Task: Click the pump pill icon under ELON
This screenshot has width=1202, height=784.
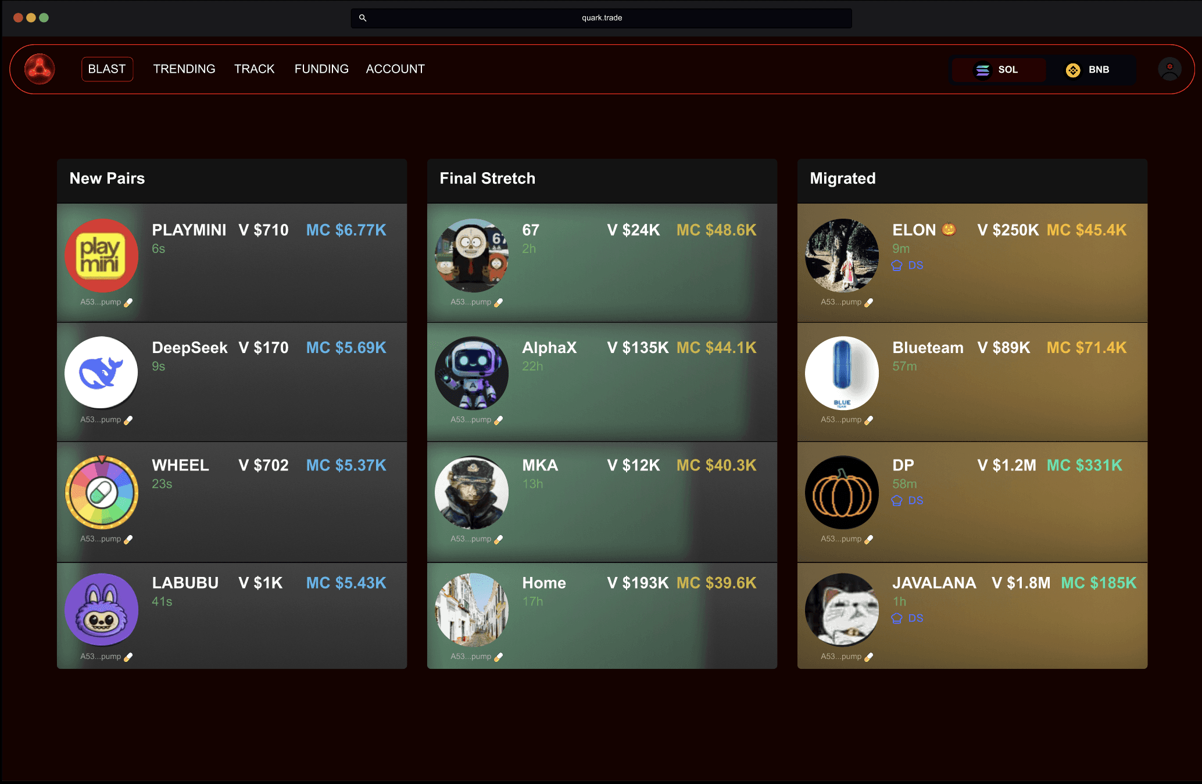Action: point(869,302)
